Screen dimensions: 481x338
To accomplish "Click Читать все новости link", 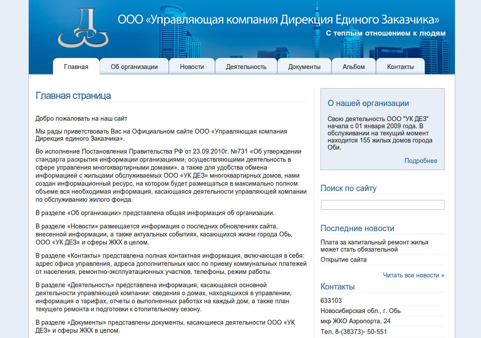I will 413,275.
